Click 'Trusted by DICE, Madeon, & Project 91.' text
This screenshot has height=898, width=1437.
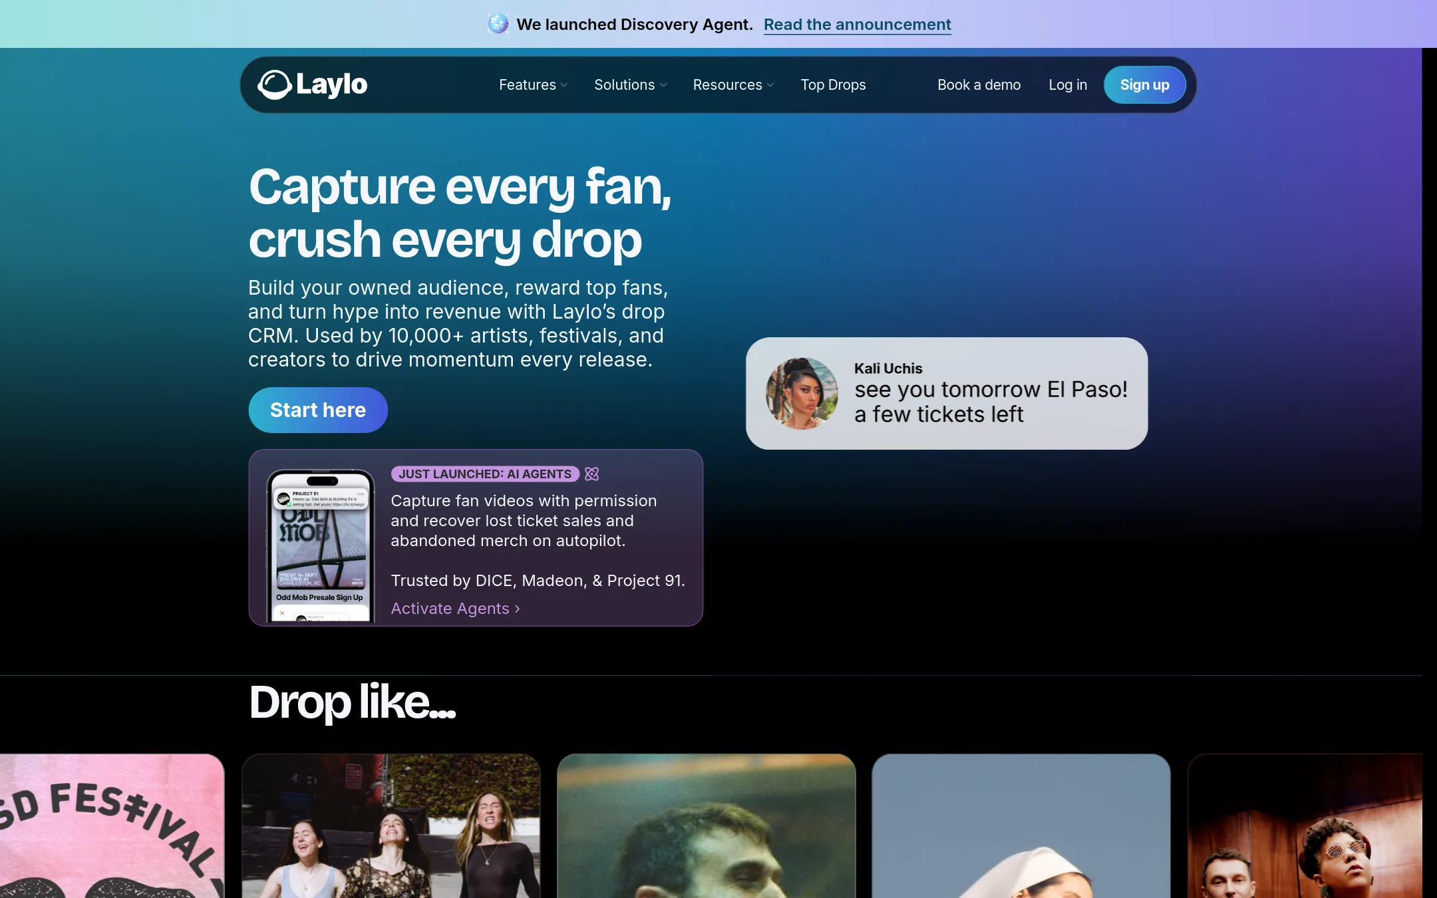click(x=538, y=580)
